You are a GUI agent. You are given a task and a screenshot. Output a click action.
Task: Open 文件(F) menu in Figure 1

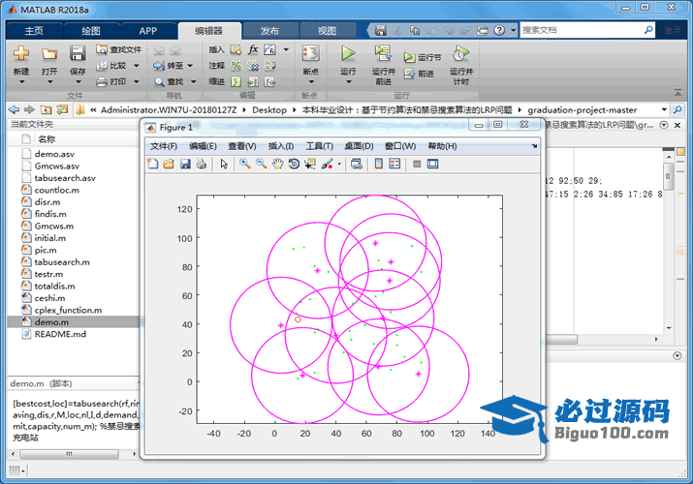164,146
